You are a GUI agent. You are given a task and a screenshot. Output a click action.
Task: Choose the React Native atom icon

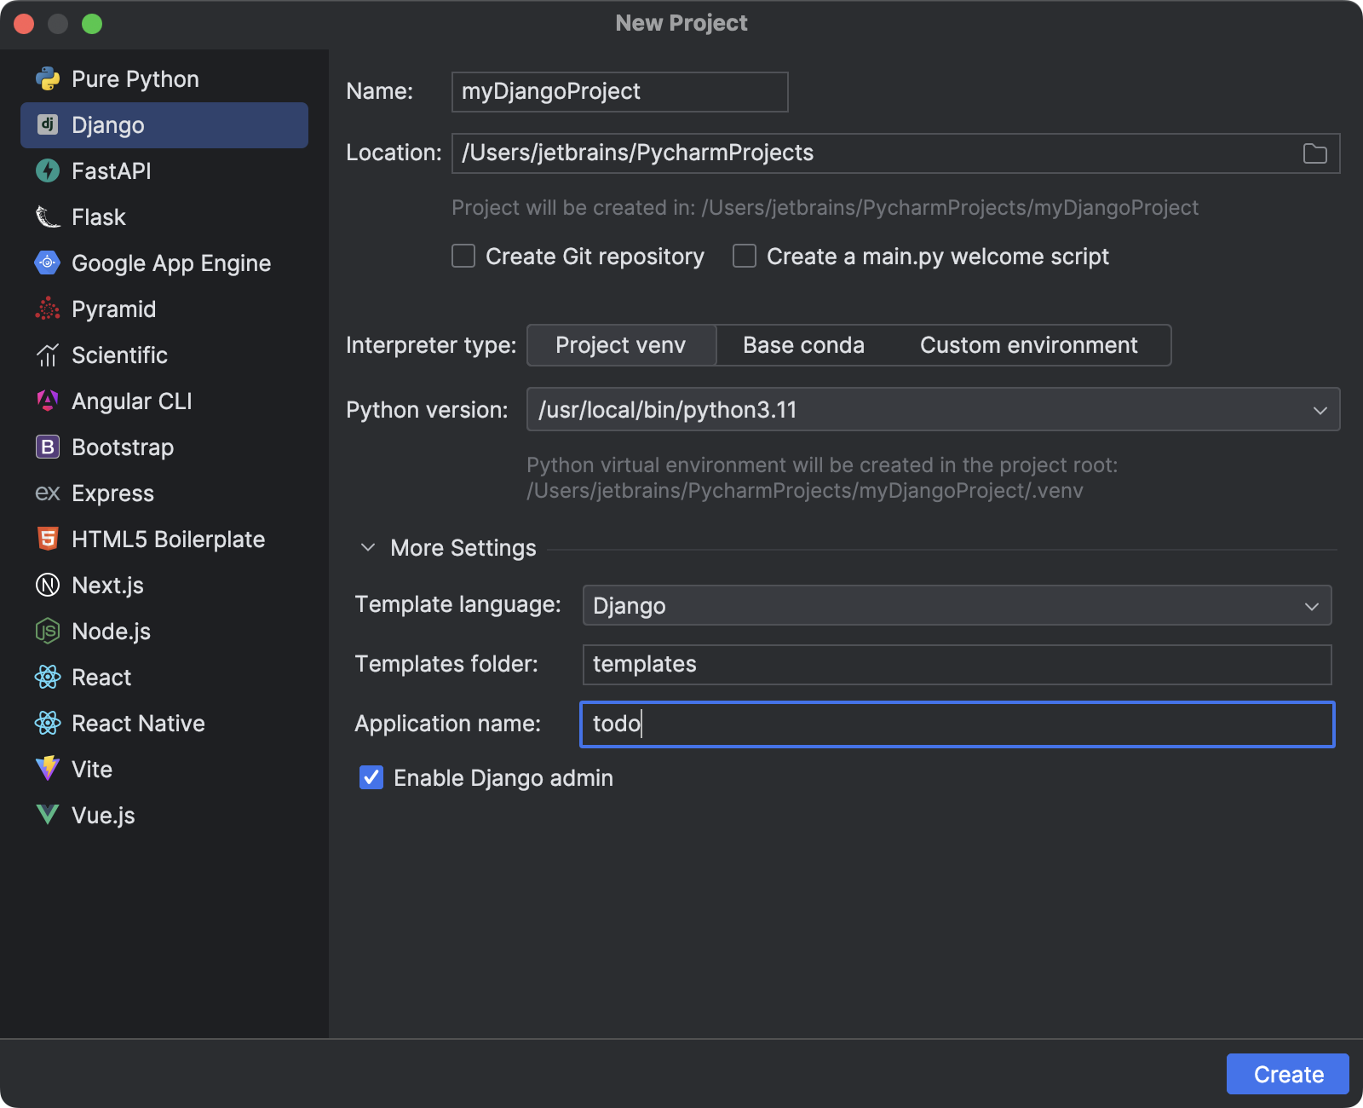(48, 724)
